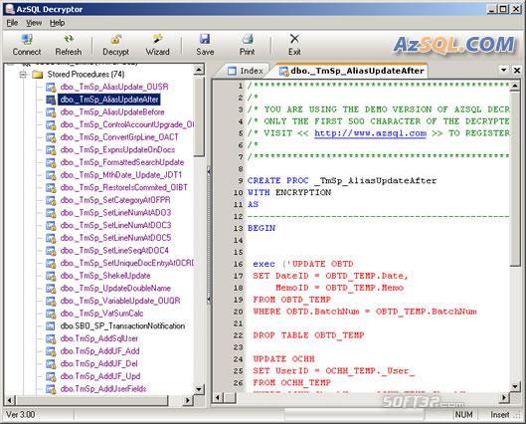Click the tree panel vertical scrollbar thumb

click(199, 116)
